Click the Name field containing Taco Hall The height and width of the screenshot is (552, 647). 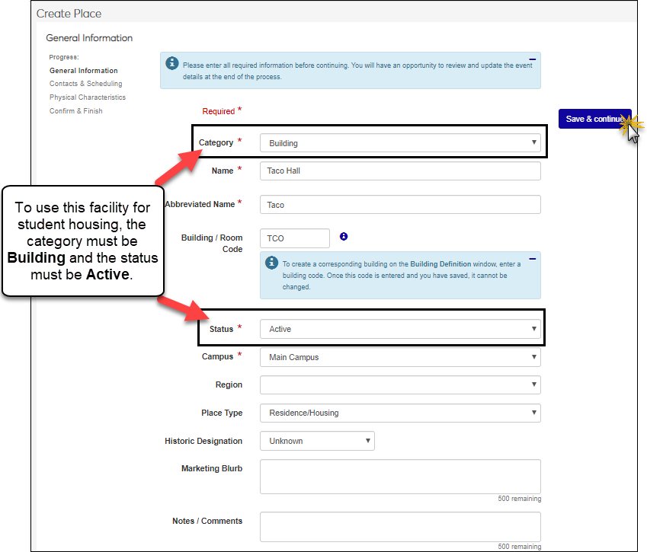pos(400,171)
